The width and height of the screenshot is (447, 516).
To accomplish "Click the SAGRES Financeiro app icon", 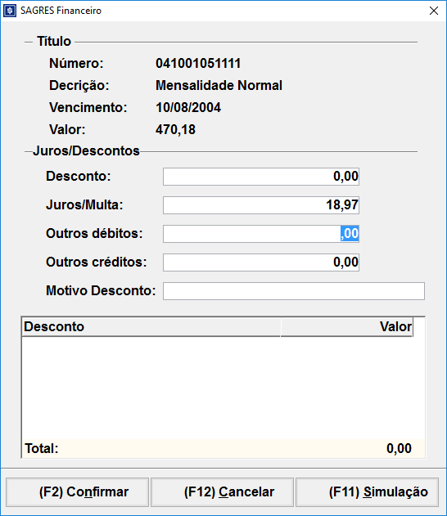I will (10, 11).
